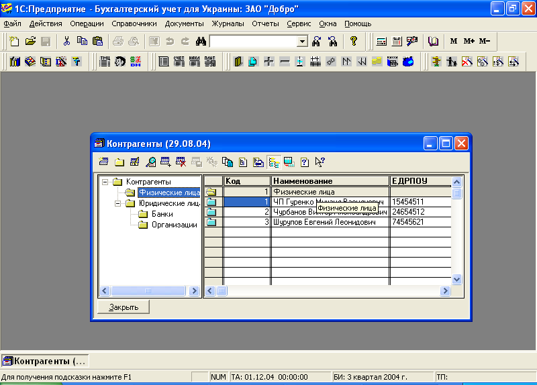Click the ЕДРПОУ column header
The width and height of the screenshot is (537, 385).
[x=421, y=181]
